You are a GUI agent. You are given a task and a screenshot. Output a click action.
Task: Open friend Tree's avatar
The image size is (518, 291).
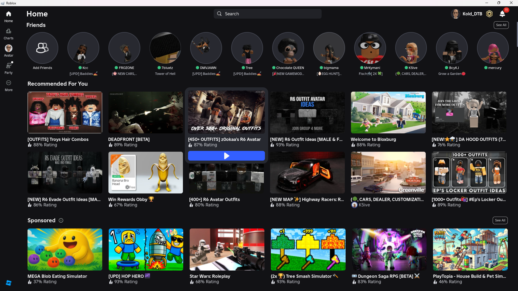click(247, 48)
